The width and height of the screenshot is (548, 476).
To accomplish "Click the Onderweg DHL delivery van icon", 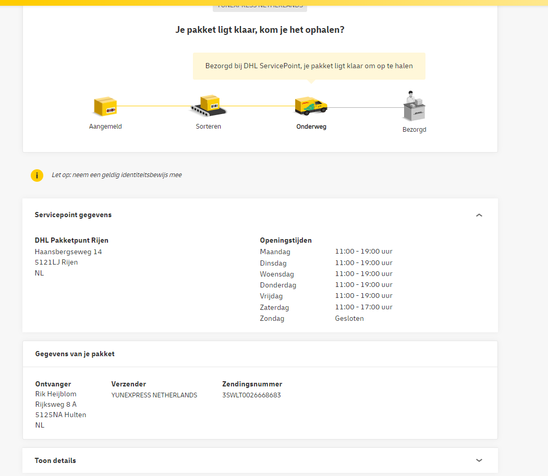I will tap(311, 106).
